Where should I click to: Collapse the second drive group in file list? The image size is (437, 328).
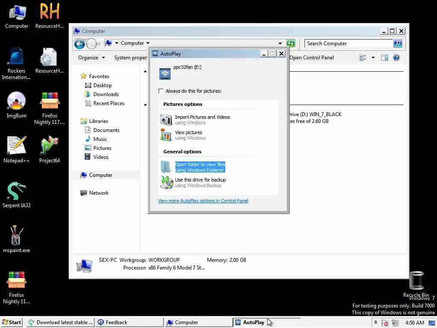point(145,105)
